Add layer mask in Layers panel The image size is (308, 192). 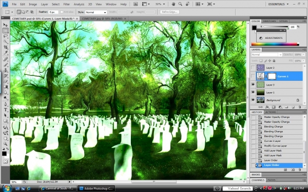click(274, 107)
